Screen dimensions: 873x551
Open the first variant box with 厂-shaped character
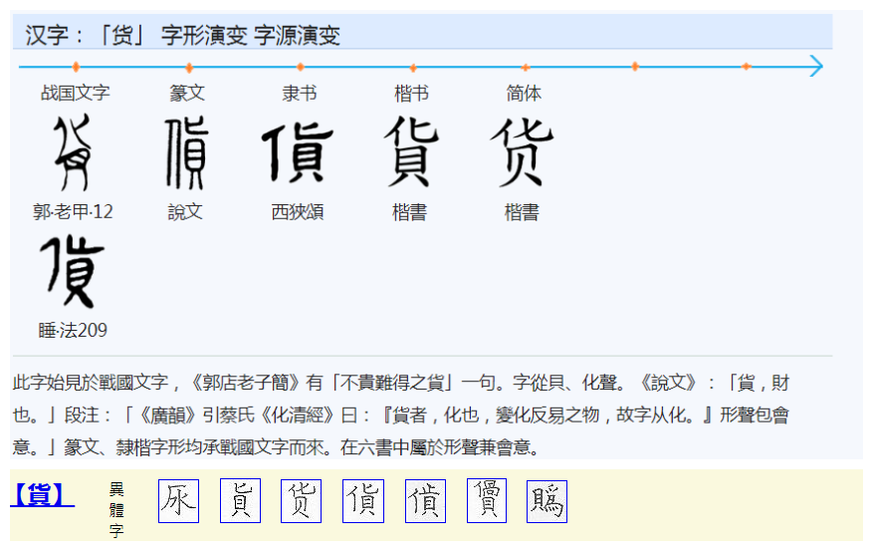coord(179,501)
